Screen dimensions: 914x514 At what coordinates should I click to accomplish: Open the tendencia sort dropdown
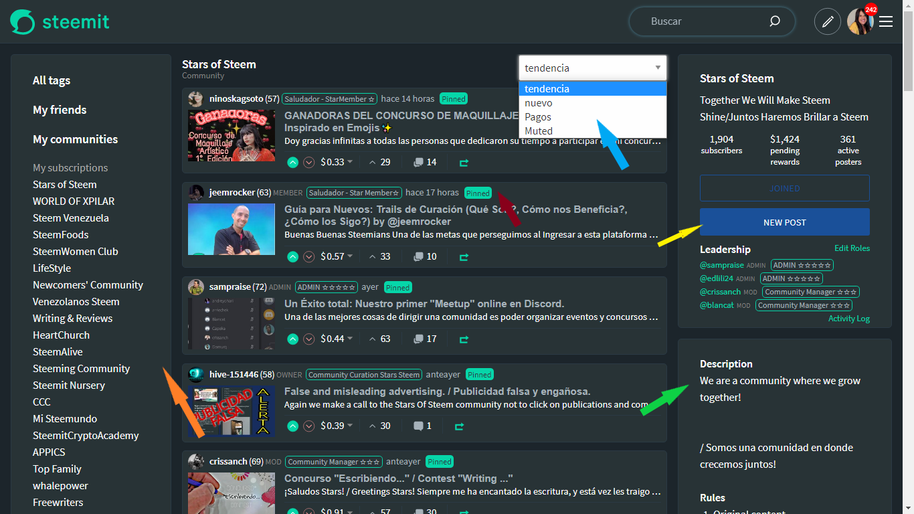point(593,68)
